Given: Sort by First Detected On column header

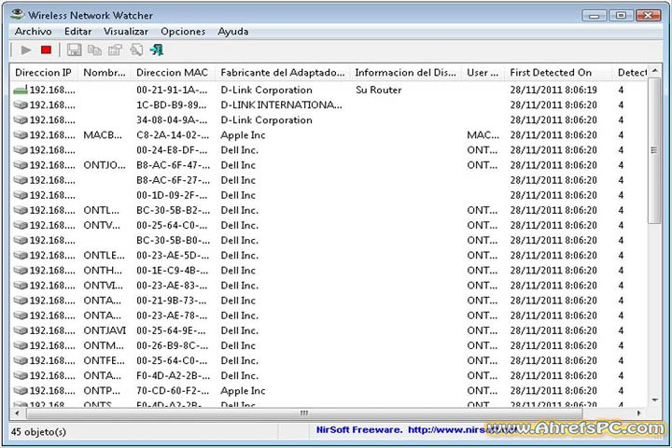Looking at the screenshot, I should 558,73.
